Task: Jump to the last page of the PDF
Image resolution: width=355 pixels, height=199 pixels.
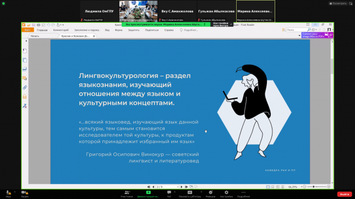Action: pyautogui.click(x=186, y=187)
